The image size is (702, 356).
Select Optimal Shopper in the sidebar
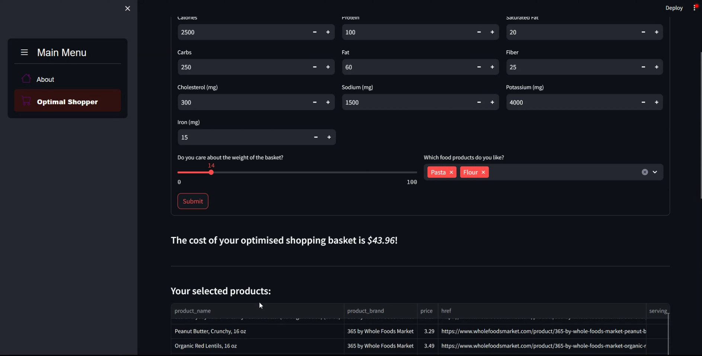[67, 101]
